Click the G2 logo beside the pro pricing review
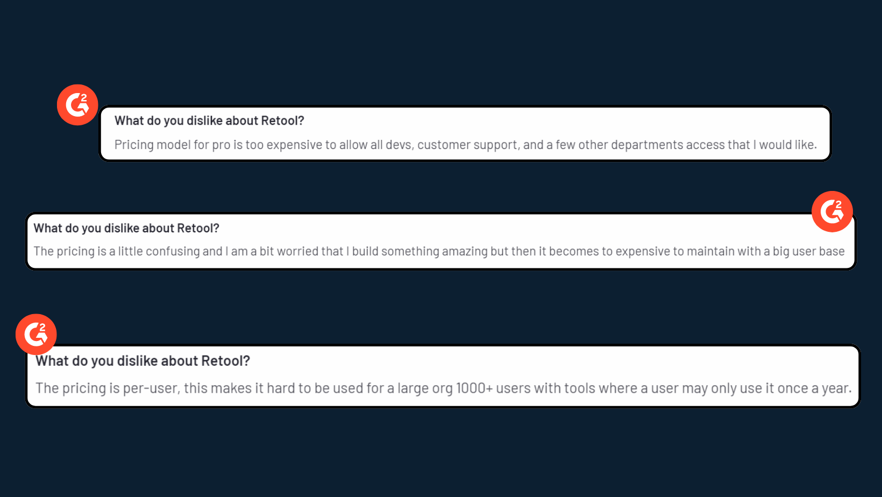This screenshot has width=882, height=497. click(x=77, y=105)
